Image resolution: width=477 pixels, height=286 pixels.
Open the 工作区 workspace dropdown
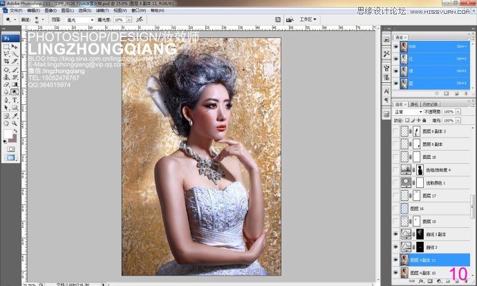point(308,19)
